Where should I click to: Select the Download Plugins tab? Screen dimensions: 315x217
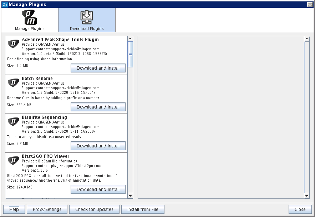click(x=87, y=20)
